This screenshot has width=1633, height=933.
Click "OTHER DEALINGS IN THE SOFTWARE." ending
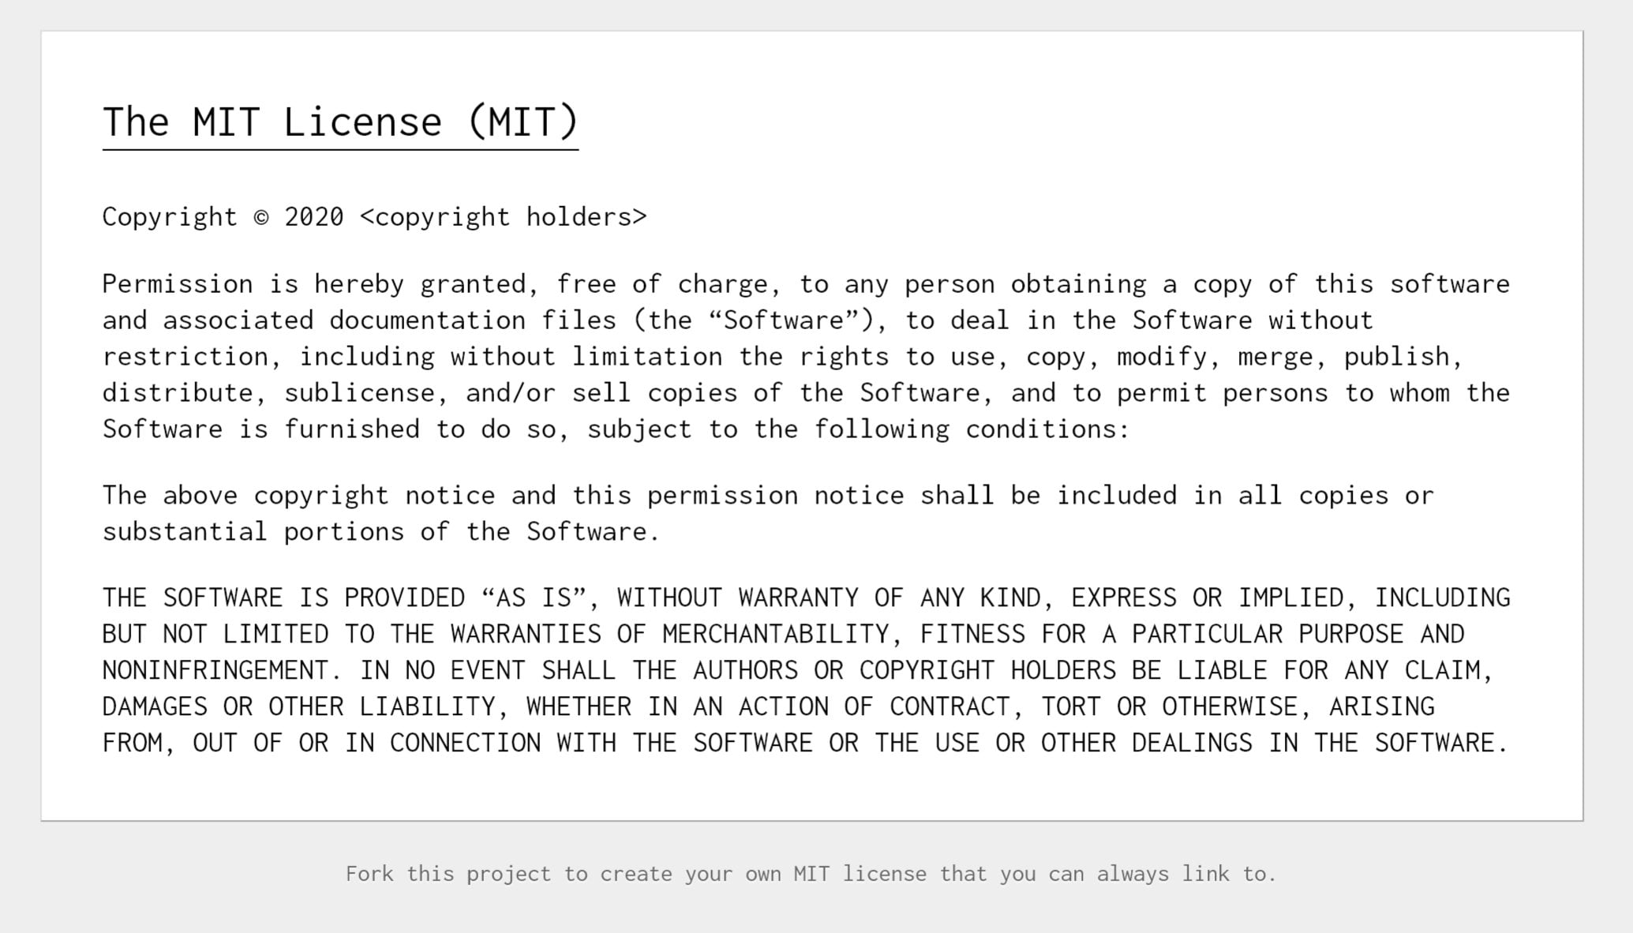point(1275,744)
